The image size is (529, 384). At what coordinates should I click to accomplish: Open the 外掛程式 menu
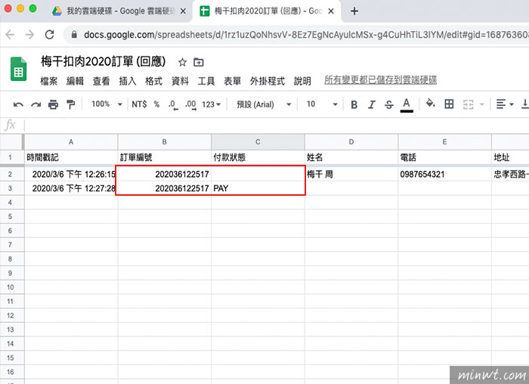(268, 81)
